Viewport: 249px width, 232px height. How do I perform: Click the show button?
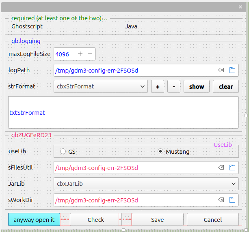(197, 86)
